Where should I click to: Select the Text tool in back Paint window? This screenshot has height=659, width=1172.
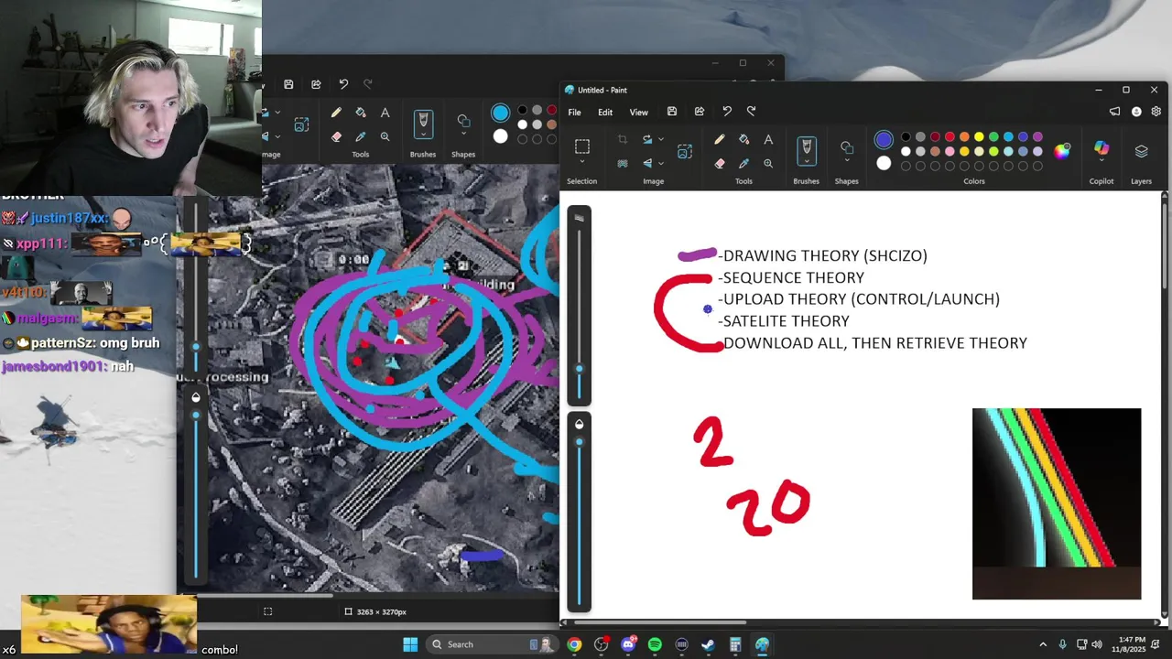[385, 113]
